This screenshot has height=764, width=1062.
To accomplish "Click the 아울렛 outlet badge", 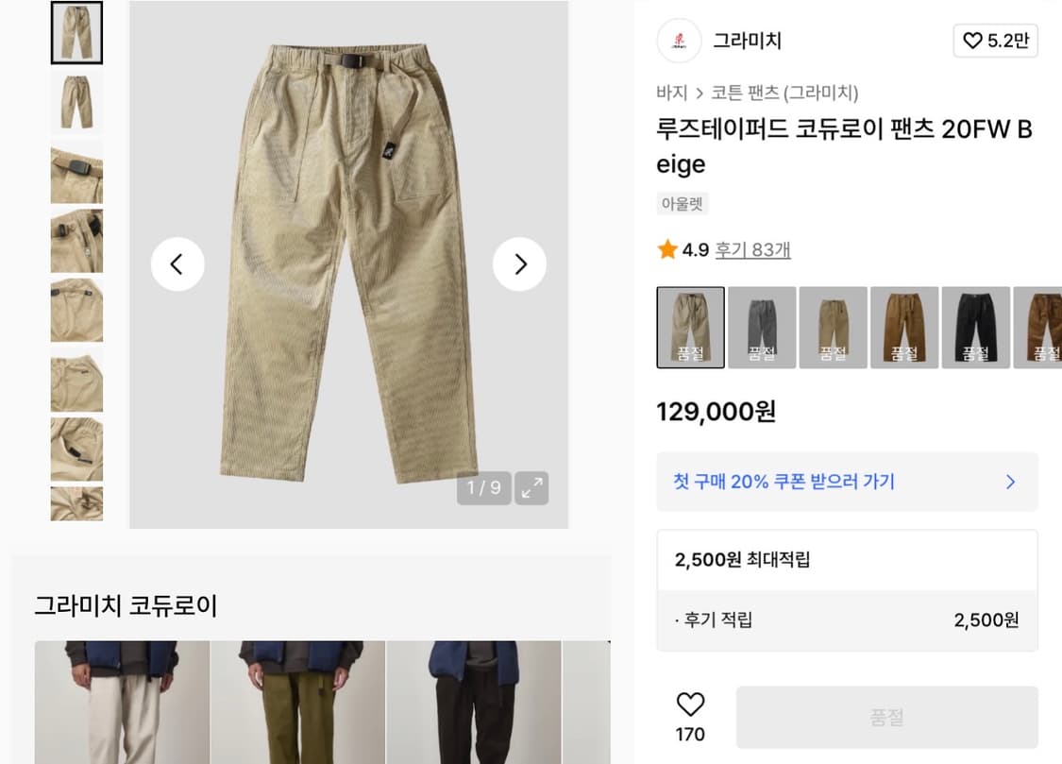I will [681, 203].
